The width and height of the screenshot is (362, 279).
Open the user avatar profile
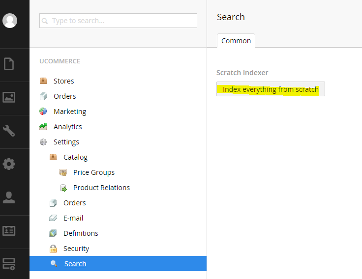click(x=10, y=21)
